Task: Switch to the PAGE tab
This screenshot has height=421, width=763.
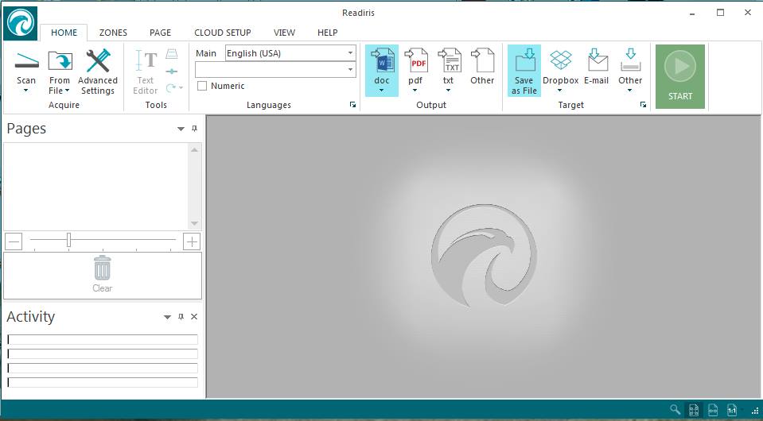Action: coord(160,33)
